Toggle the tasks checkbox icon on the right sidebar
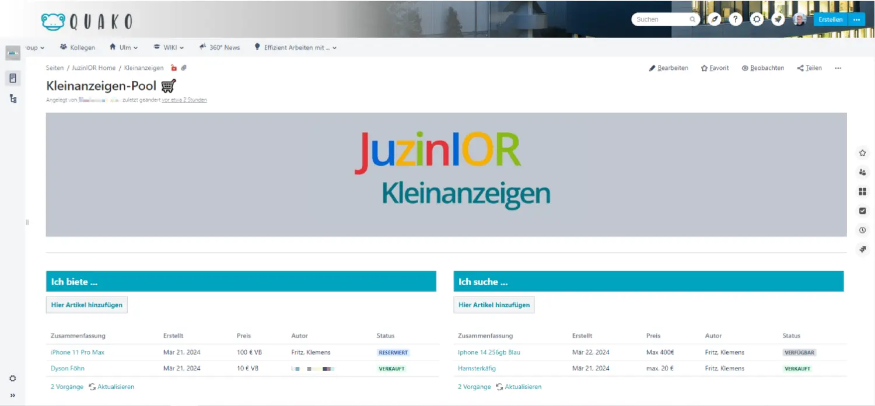This screenshot has width=875, height=406. [x=863, y=211]
